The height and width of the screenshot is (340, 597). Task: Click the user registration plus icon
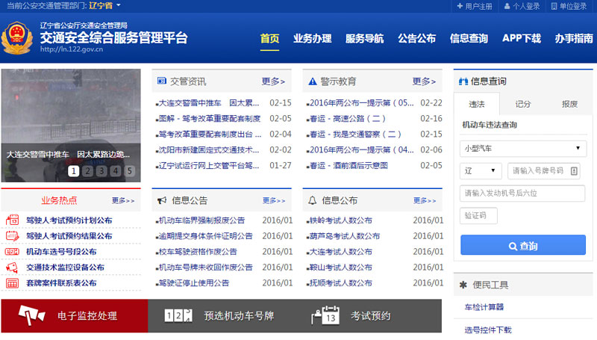click(x=460, y=6)
